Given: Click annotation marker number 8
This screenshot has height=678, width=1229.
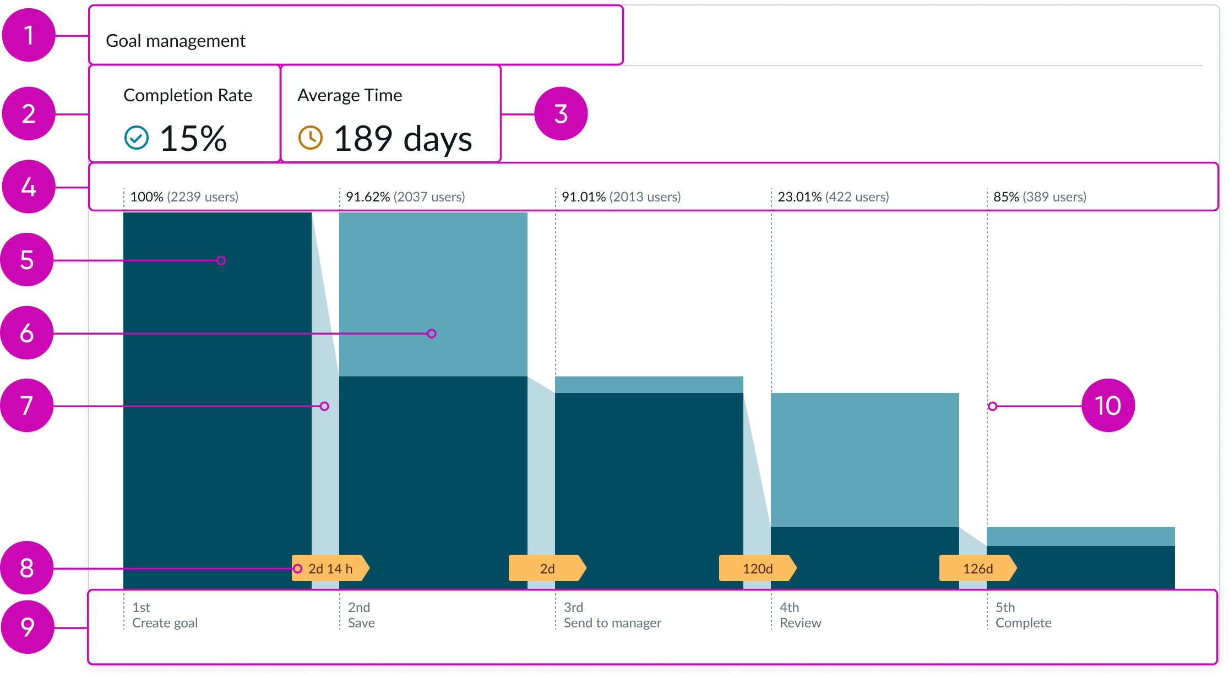Looking at the screenshot, I should pos(26,568).
